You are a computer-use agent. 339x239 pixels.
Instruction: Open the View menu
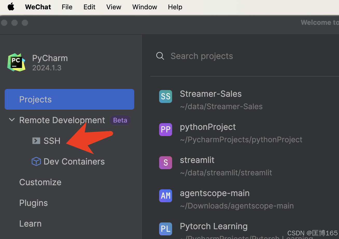(114, 7)
